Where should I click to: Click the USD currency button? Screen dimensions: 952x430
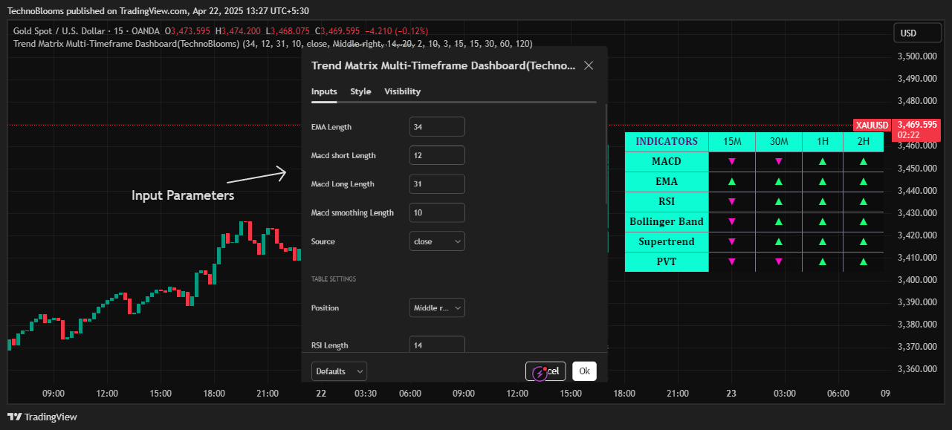pos(918,33)
